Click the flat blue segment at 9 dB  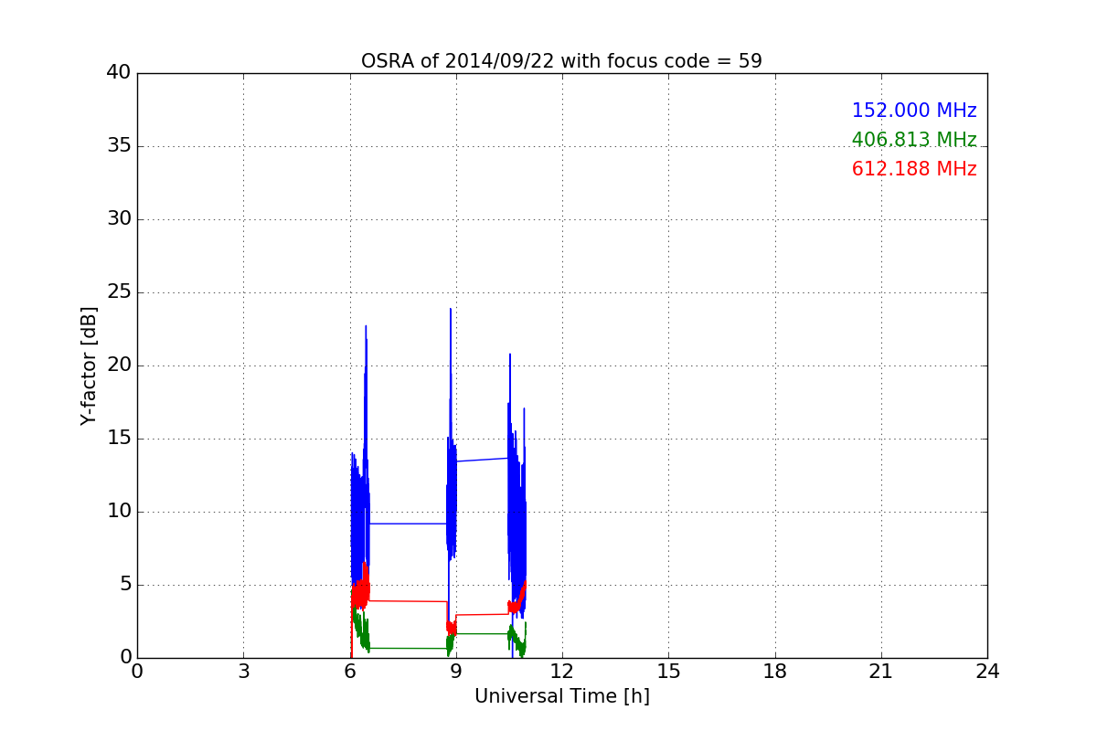(x=408, y=524)
